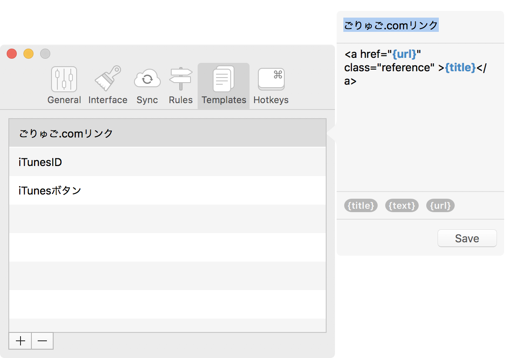Insert the {text} placeholder token

tap(402, 205)
